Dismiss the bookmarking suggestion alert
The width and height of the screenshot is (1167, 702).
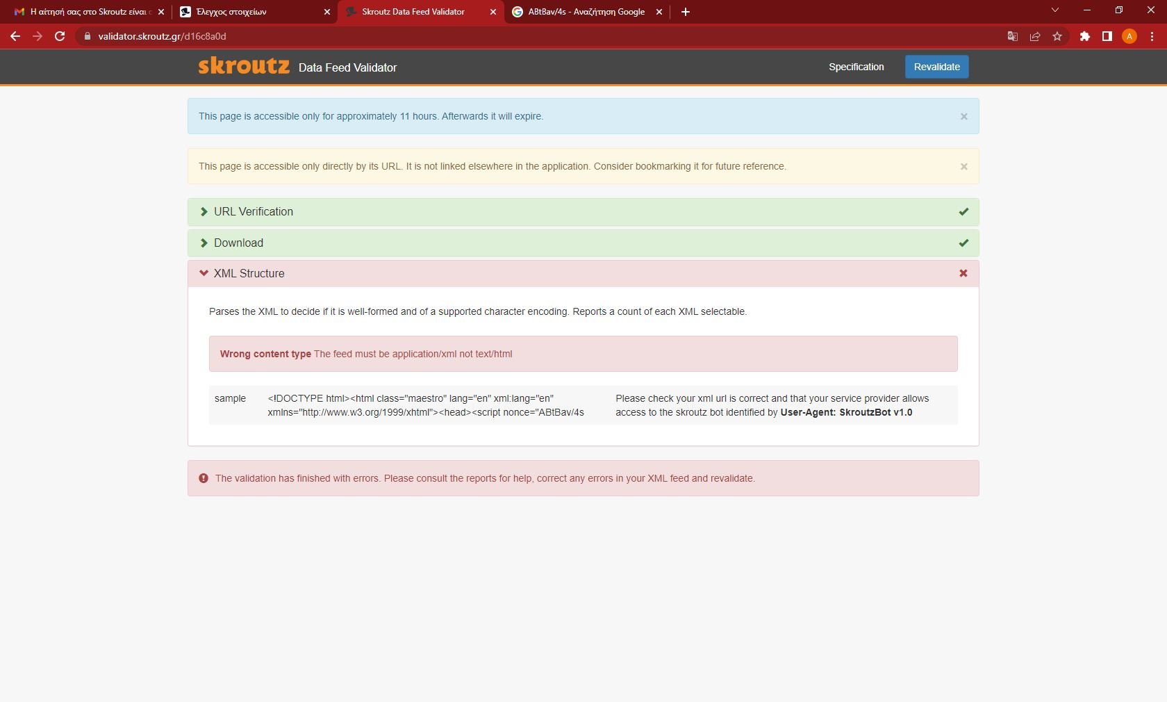(963, 167)
